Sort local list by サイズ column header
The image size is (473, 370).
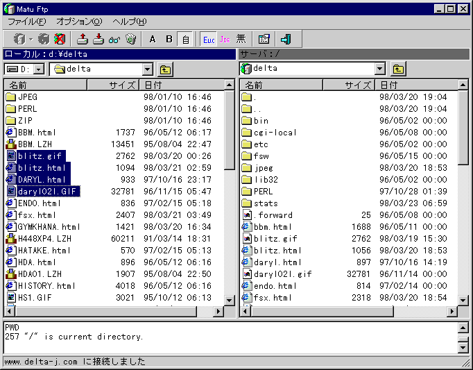[113, 85]
